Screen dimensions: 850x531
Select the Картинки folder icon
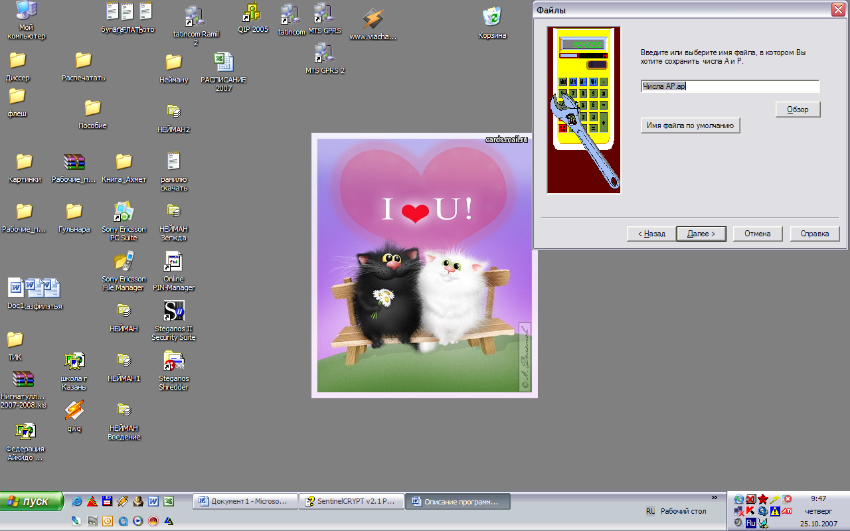tap(25, 168)
